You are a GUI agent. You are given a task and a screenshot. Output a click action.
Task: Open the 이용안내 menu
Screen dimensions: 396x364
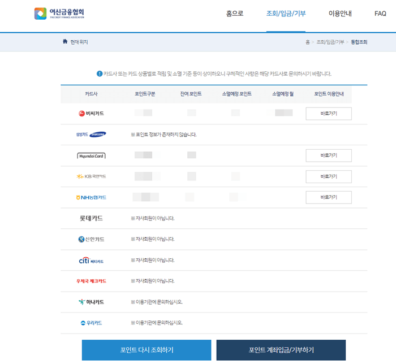340,14
